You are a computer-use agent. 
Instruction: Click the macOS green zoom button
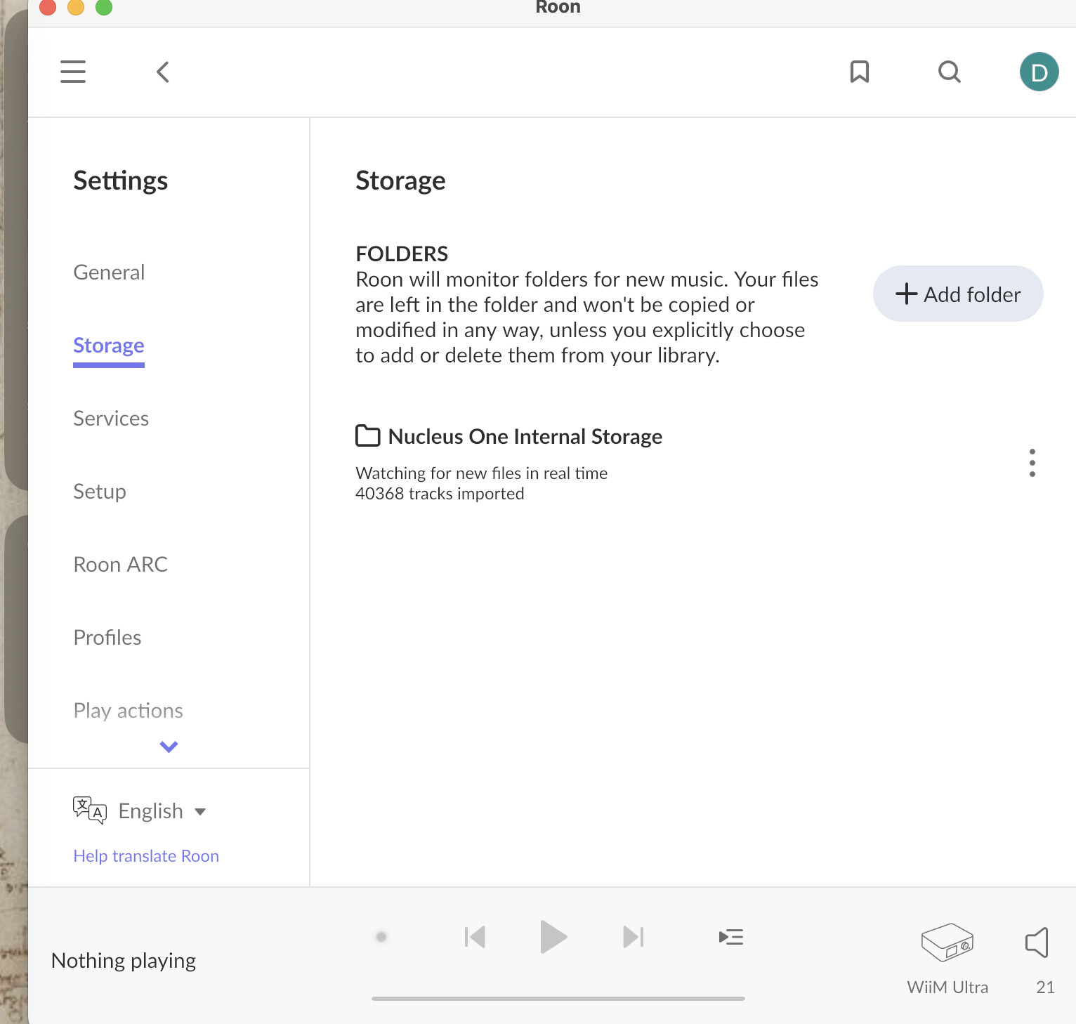(x=104, y=7)
